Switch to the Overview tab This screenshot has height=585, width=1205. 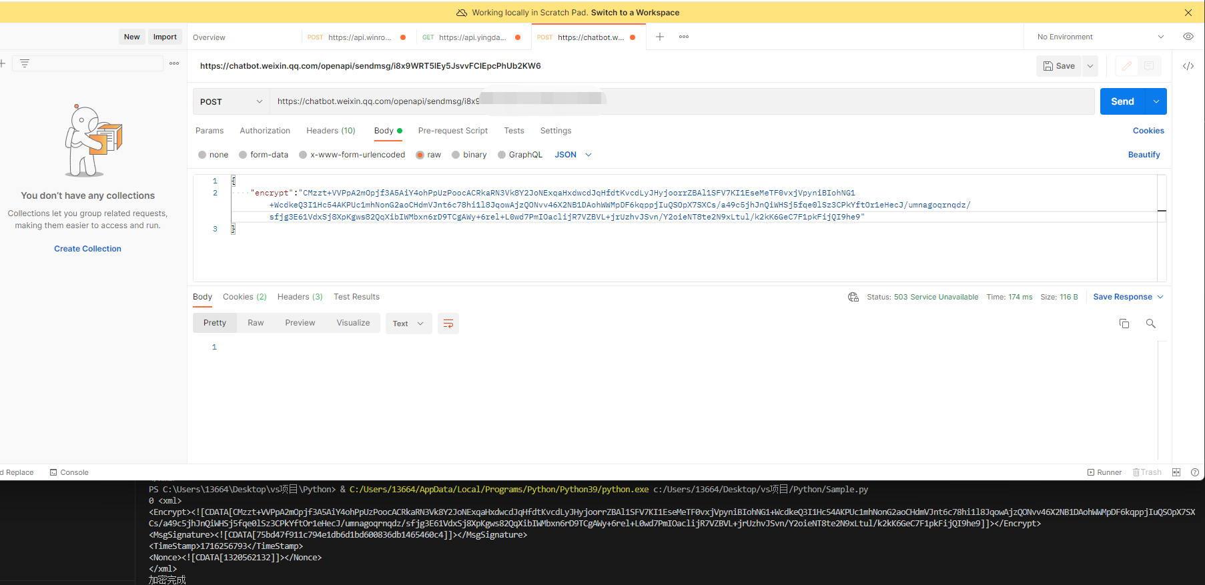pyautogui.click(x=209, y=37)
